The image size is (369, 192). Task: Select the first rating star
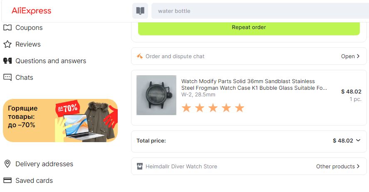[186, 108]
